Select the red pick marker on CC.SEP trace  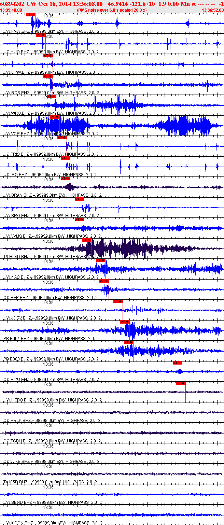(104, 281)
